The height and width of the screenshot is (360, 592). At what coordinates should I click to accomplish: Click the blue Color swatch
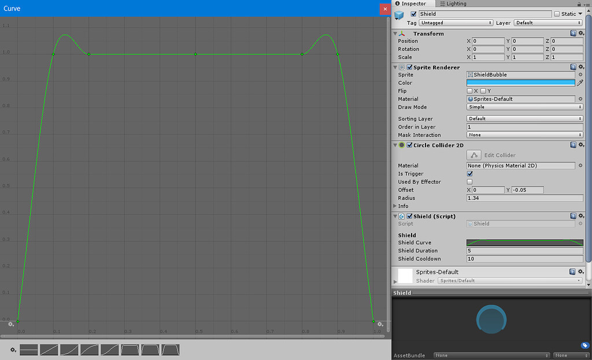[519, 83]
